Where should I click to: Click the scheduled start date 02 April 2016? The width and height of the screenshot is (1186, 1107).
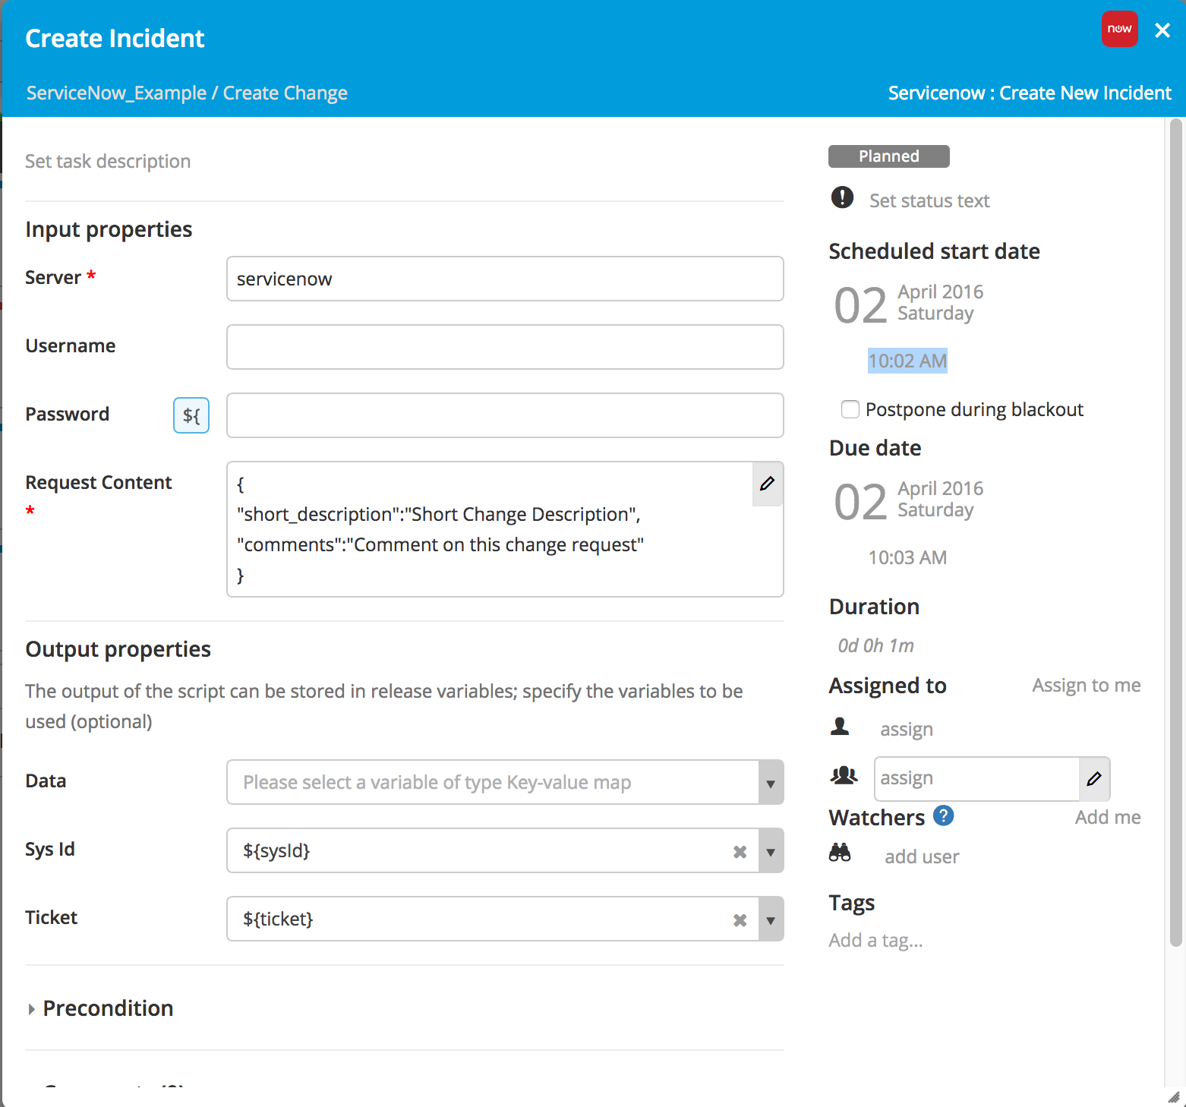coord(908,304)
